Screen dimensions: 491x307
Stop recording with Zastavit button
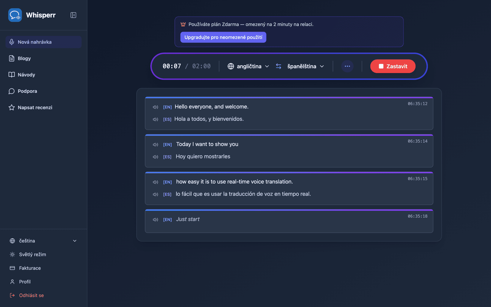[x=393, y=66]
